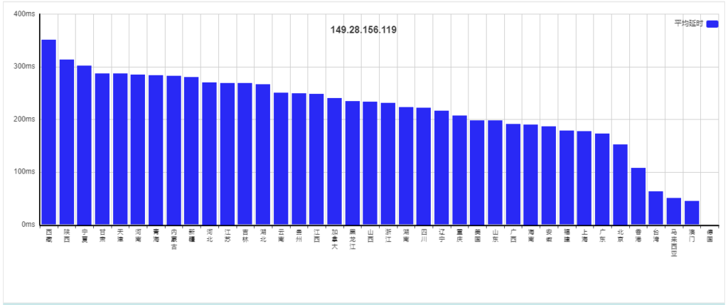
Task: Click the blue legend swatch for 平均延时
Action: tap(712, 24)
